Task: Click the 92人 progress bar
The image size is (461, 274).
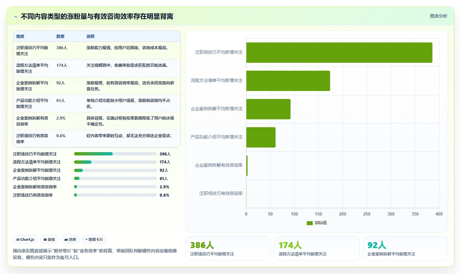Action: [115, 170]
